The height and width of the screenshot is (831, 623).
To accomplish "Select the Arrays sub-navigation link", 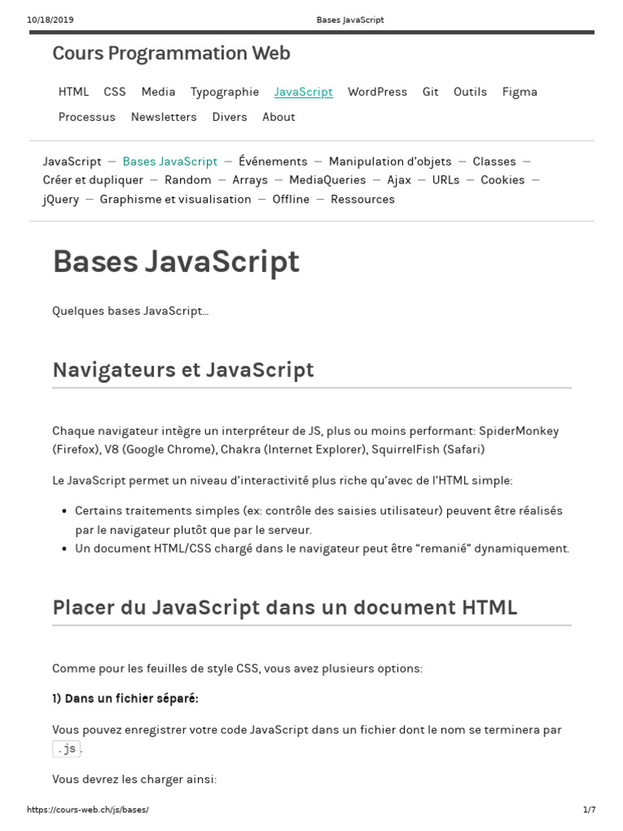I will (x=250, y=180).
